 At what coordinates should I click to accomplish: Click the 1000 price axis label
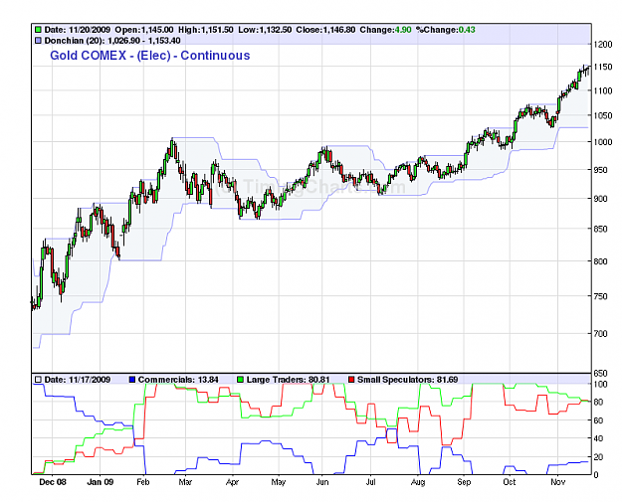point(603,142)
